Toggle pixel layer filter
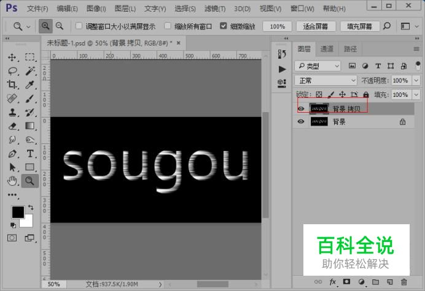 352,66
